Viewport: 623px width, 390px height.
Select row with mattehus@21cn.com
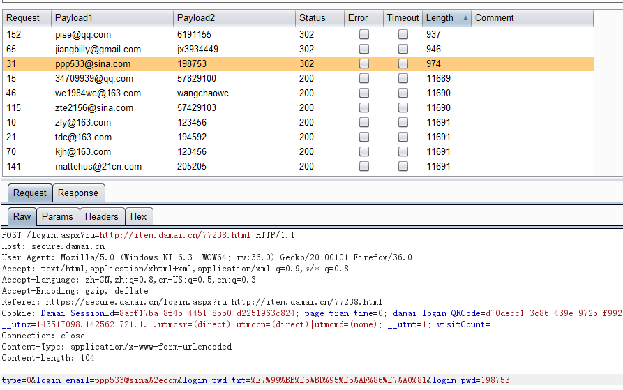298,167
